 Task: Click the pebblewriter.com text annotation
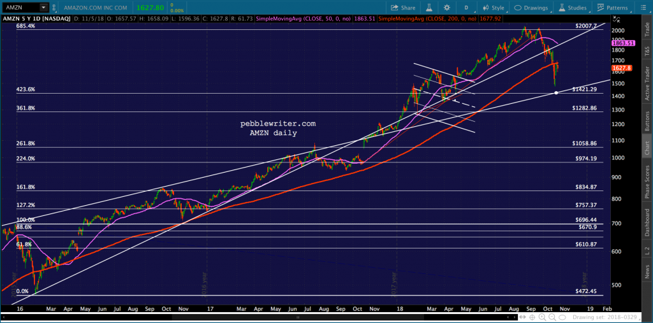click(x=278, y=124)
